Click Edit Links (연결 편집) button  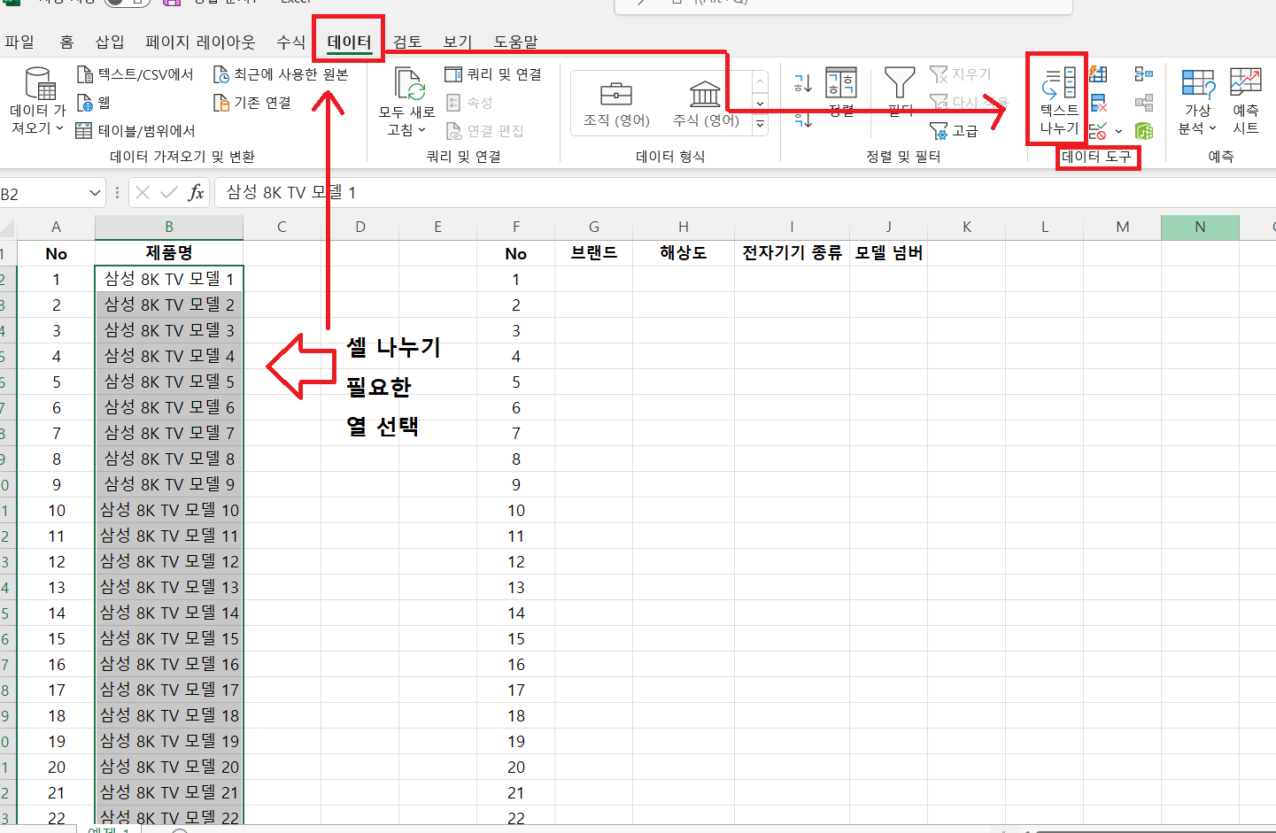(484, 131)
